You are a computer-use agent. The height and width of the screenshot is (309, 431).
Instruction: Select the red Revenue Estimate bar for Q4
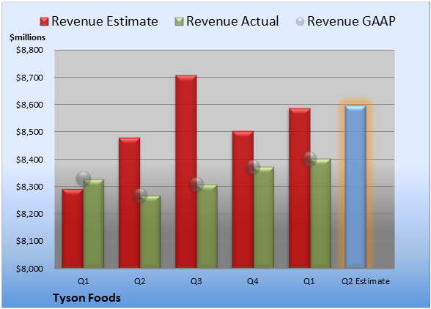pos(243,199)
